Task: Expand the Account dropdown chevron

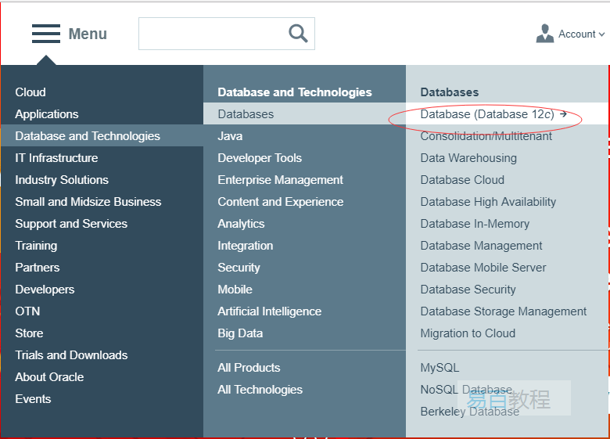Action: (601, 34)
